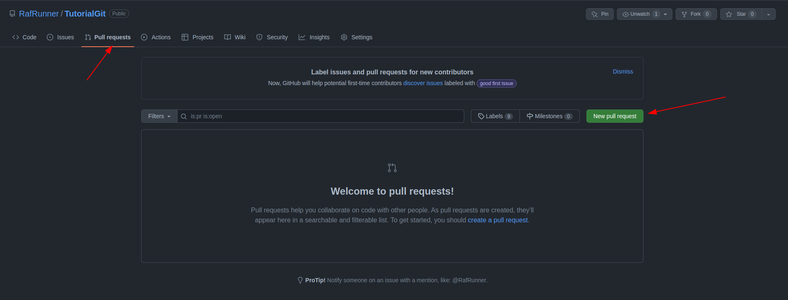Screen dimensions: 788x300
Task: Open the star lists dropdown arrow
Action: pos(769,14)
